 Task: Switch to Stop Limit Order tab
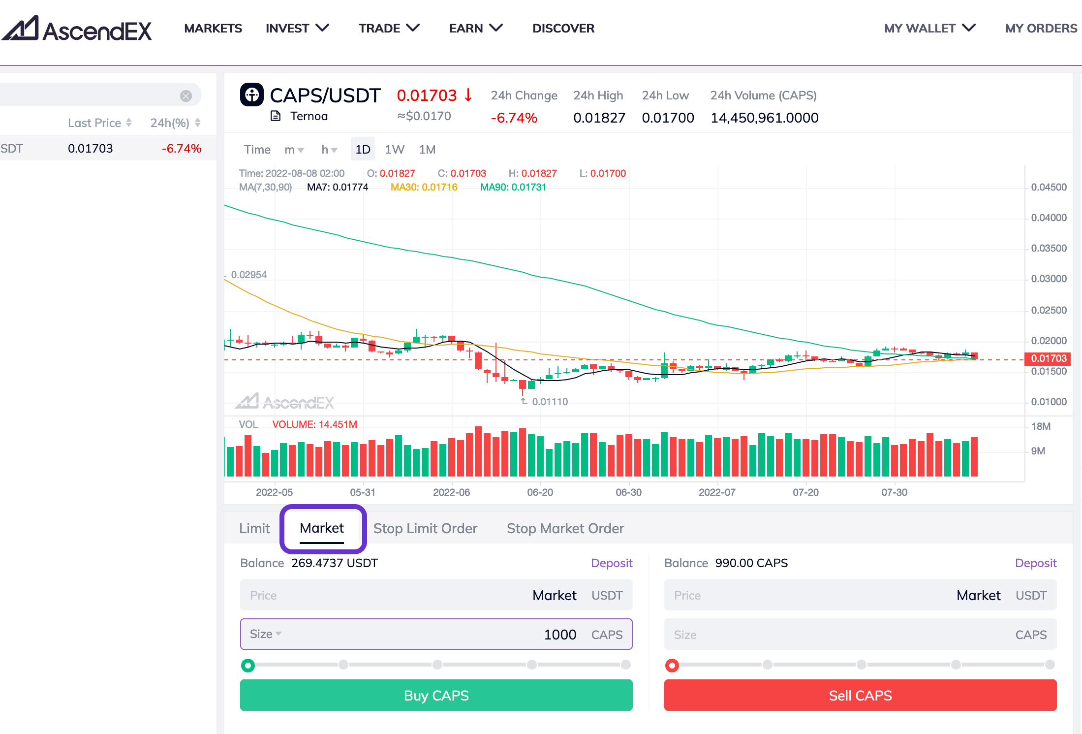click(x=425, y=528)
